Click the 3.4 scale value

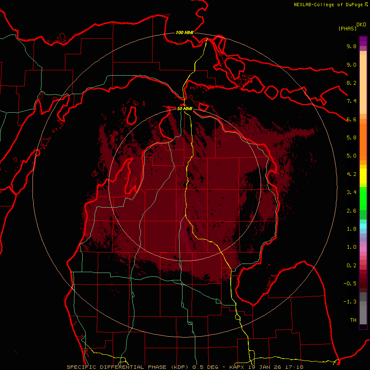click(x=351, y=192)
